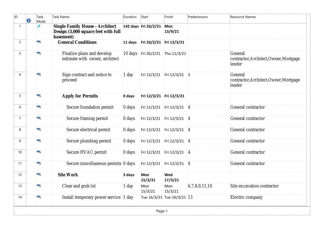Image resolution: width=324 pixels, height=229 pixels.
Task: Click the Apply for Permits summary task
Action: [80, 96]
